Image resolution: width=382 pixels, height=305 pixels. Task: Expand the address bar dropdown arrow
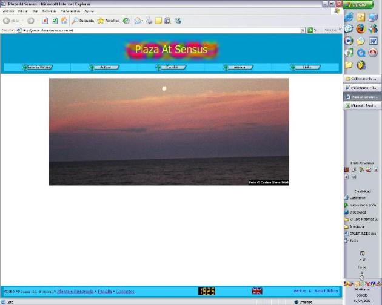(303, 30)
